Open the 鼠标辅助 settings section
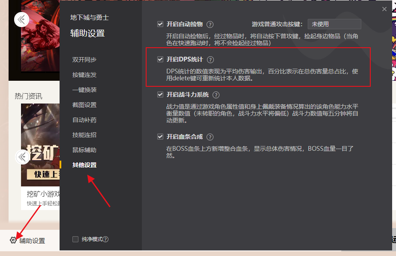This screenshot has width=396, height=256. tap(84, 150)
